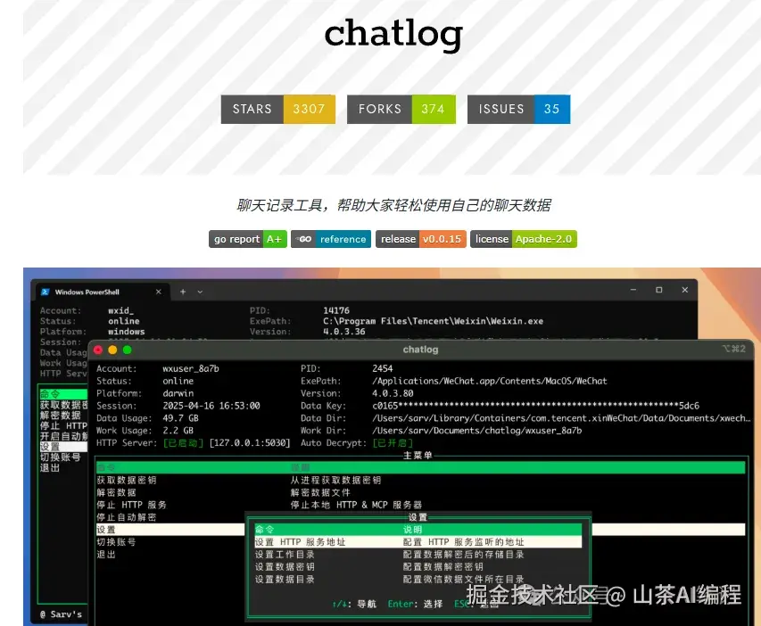Click the green zoom dot on chatlog window
Screen dimensions: 761x626
(128, 350)
